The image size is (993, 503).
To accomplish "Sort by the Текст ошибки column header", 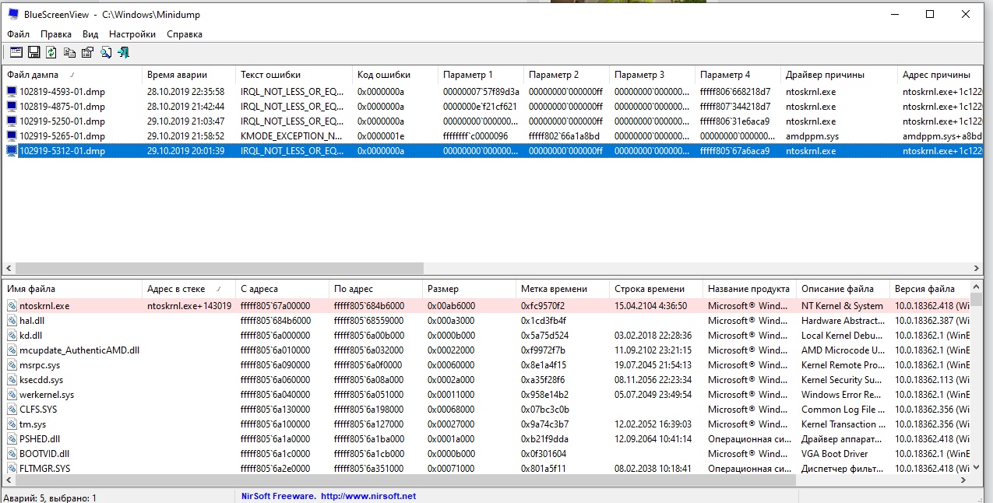I will point(294,75).
